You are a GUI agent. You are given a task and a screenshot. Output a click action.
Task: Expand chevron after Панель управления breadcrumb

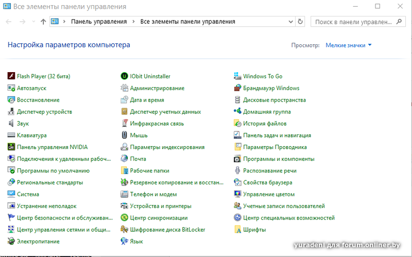(133, 22)
